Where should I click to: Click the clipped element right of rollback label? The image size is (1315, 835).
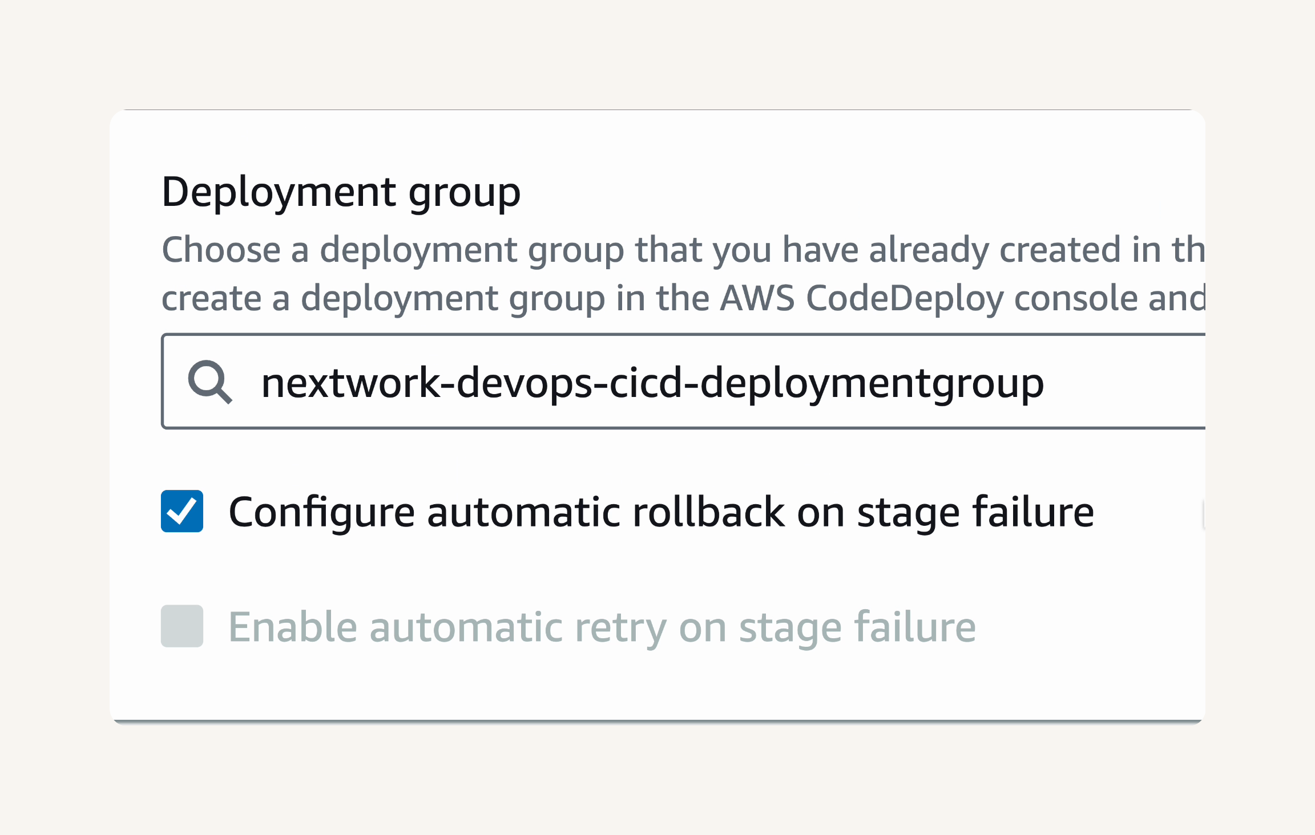point(1203,515)
